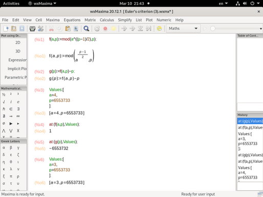
Task: Click the Copy icon
Action: 59,29
